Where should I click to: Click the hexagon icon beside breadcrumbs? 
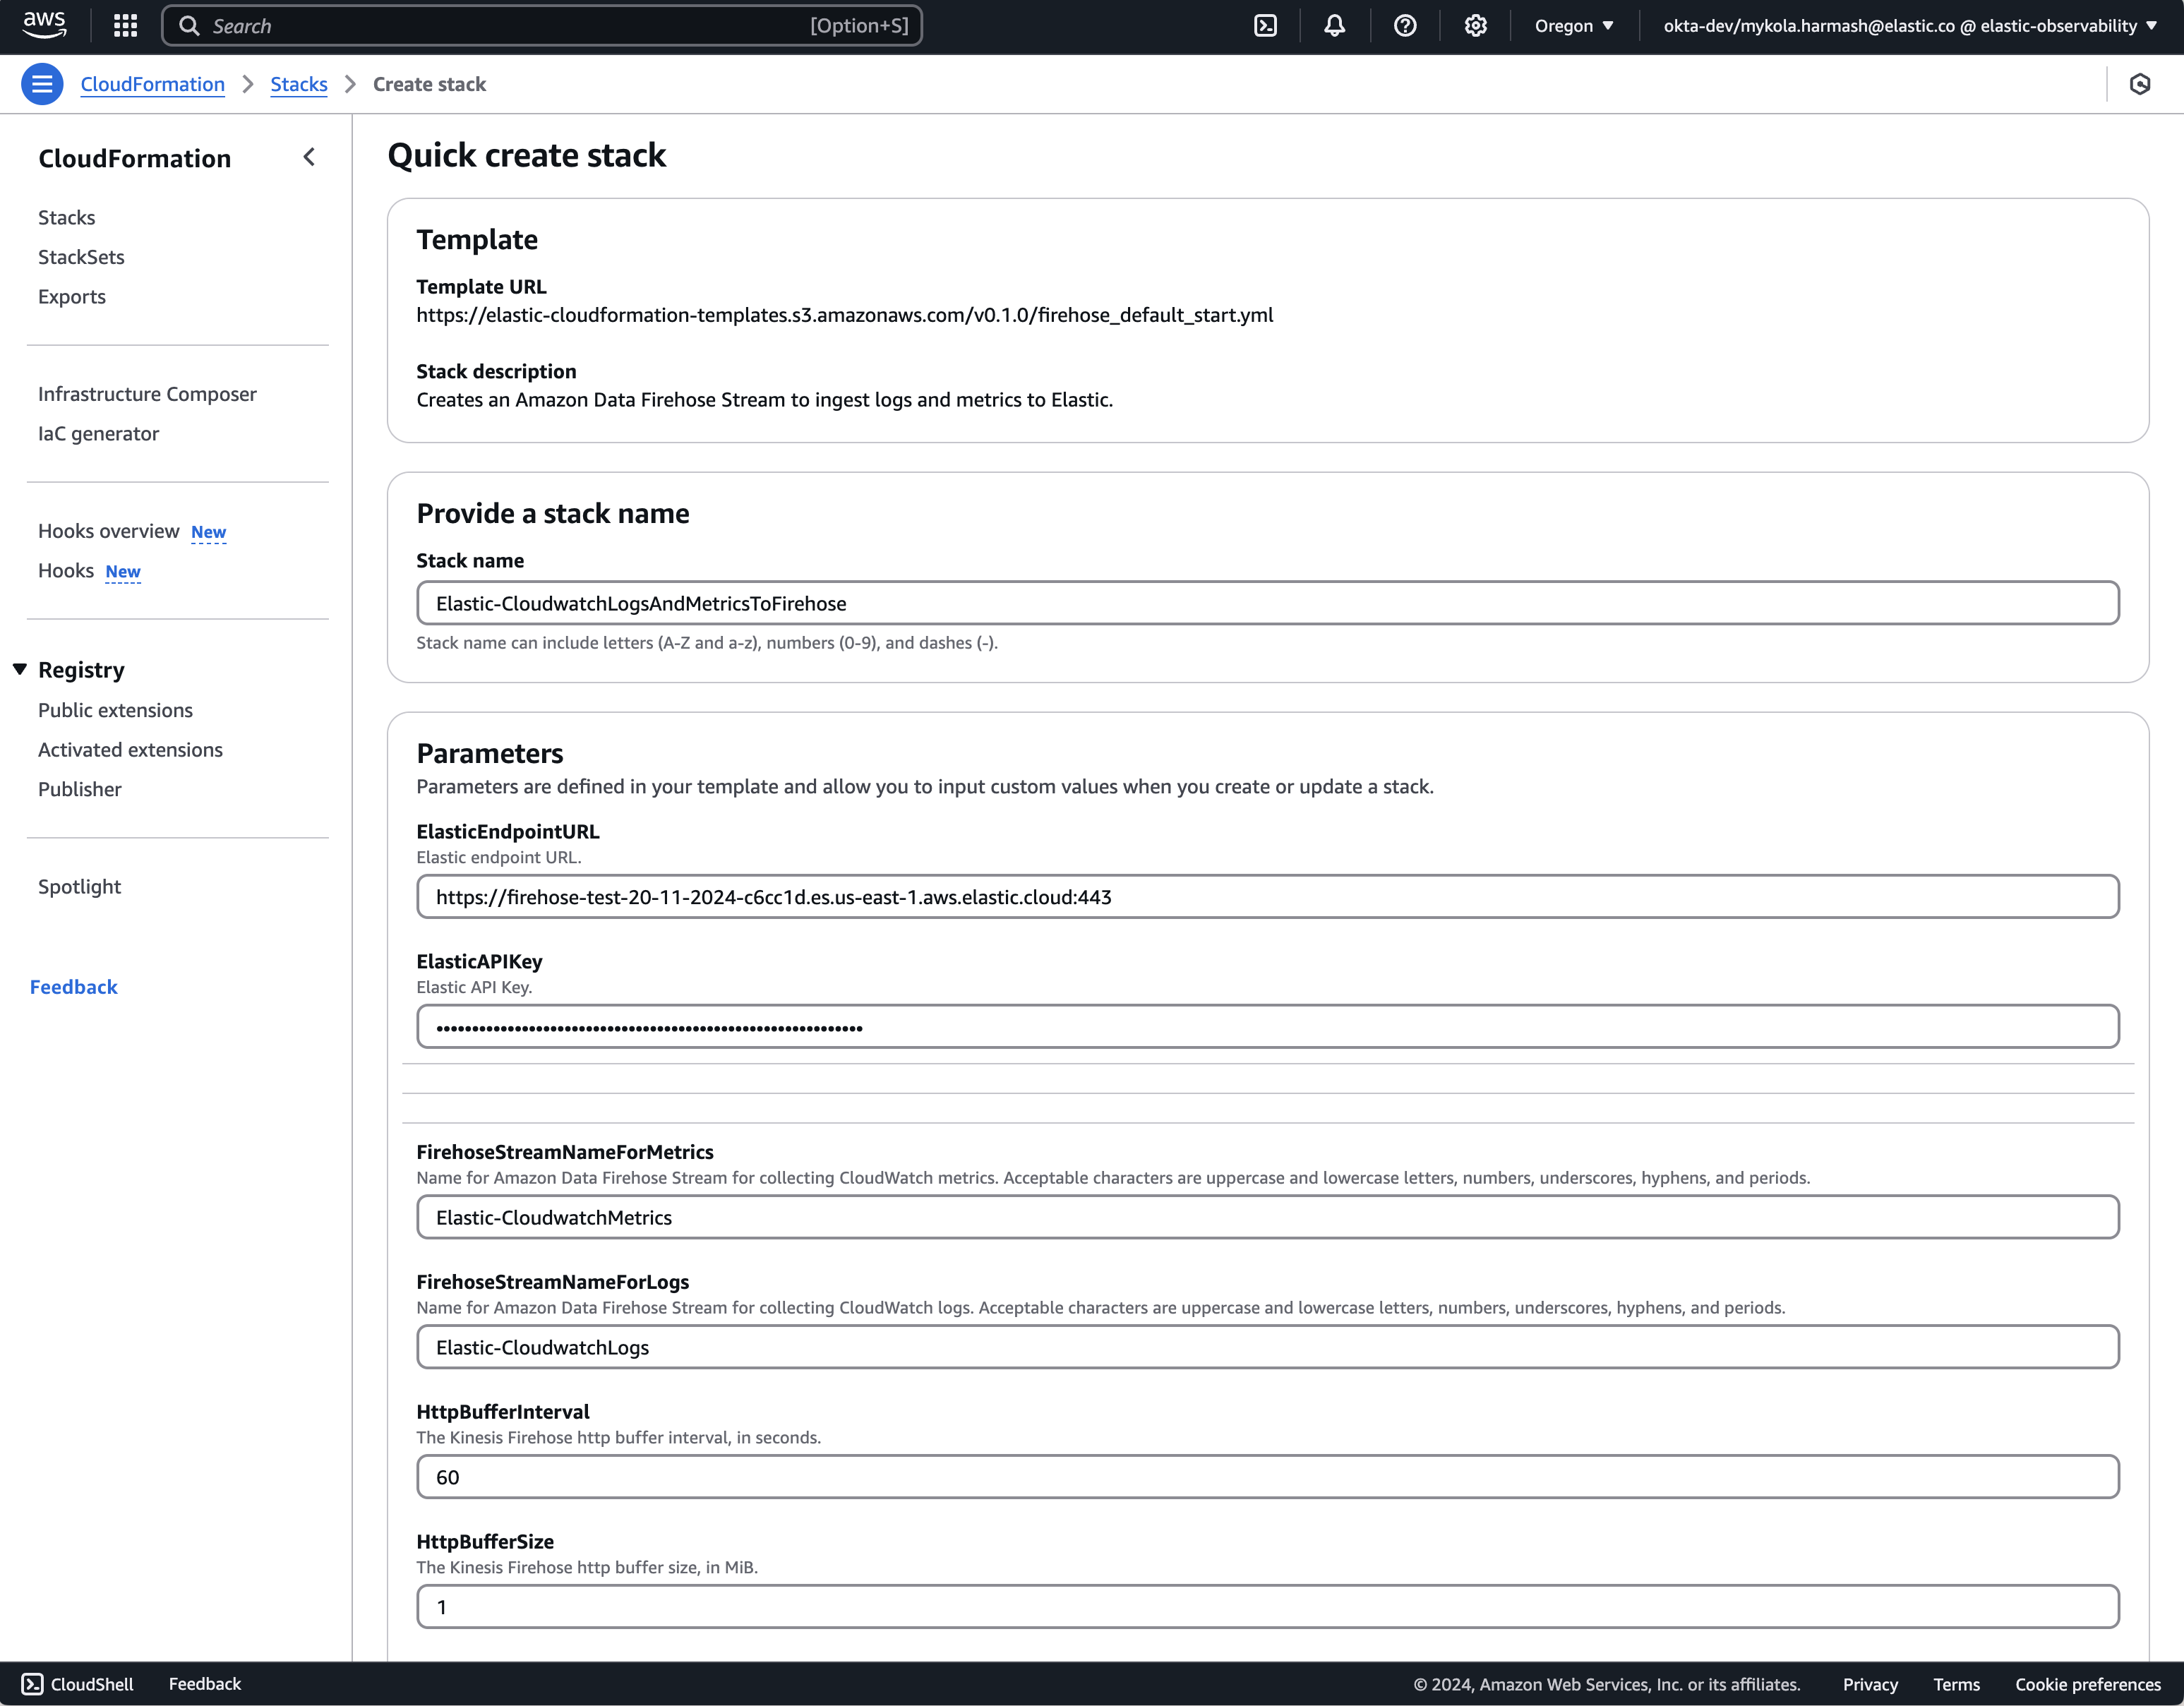(2139, 84)
